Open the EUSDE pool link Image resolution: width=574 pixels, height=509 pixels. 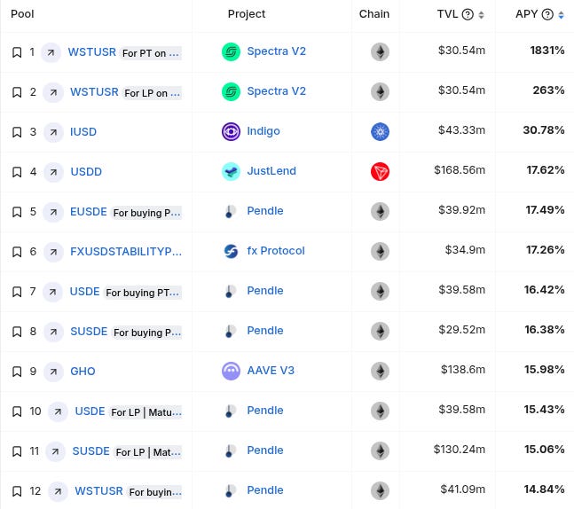[x=89, y=212]
